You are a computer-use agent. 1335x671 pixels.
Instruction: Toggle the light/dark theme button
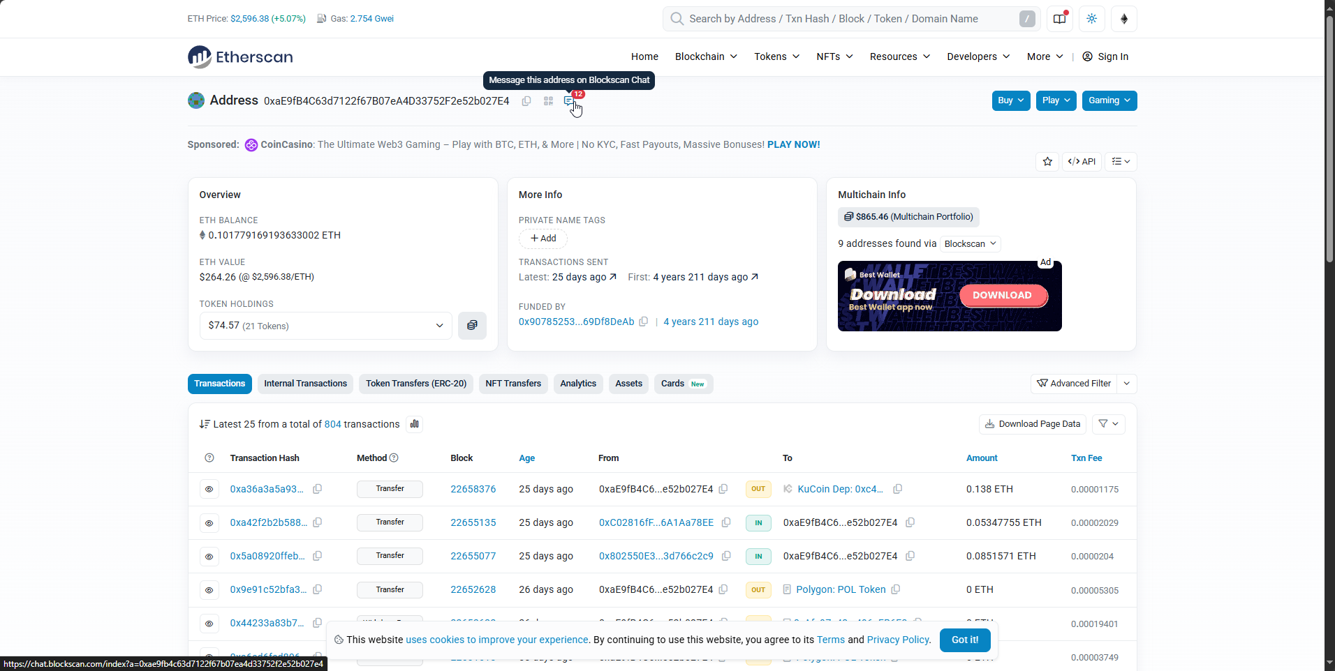pyautogui.click(x=1092, y=19)
